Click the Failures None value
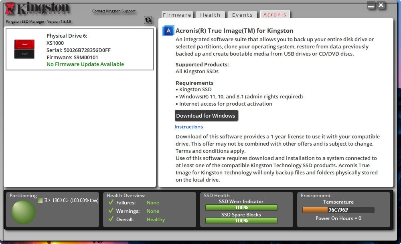The height and width of the screenshot is (244, 401). pyautogui.click(x=153, y=203)
